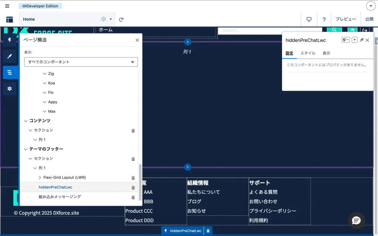Pin the hiddenPreChatLwc property panel
This screenshot has height=236, width=378.
pos(361,40)
